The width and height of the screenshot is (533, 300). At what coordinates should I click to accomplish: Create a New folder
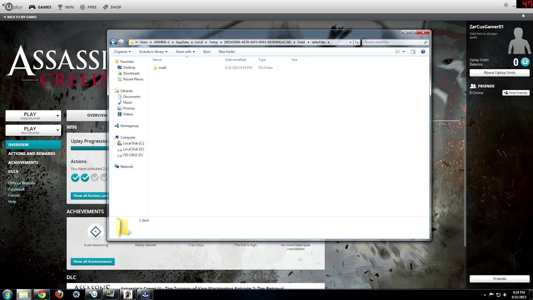coord(227,52)
